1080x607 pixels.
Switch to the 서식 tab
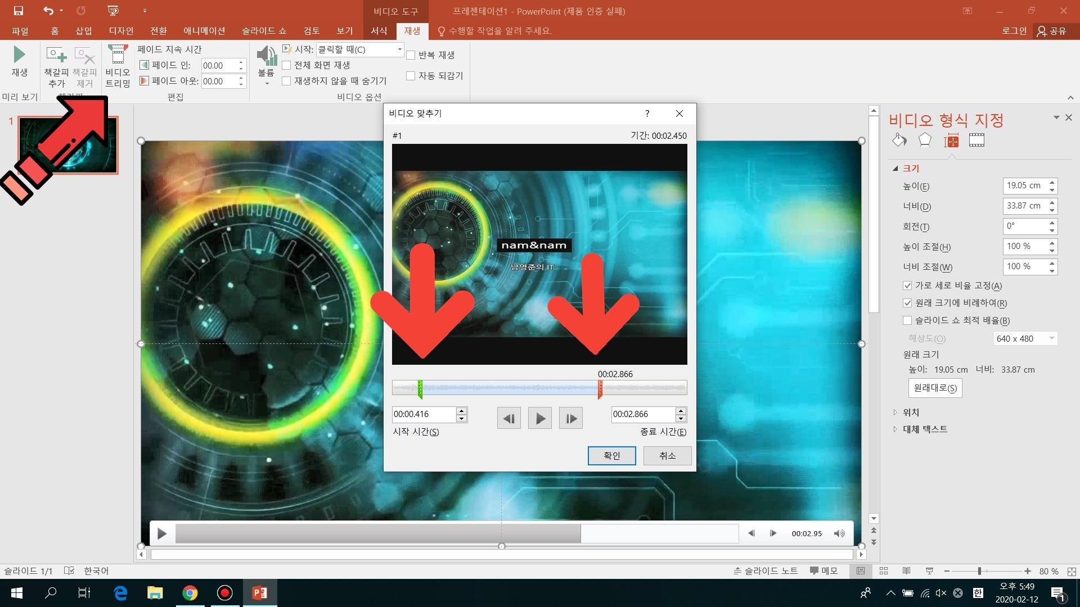[x=379, y=31]
